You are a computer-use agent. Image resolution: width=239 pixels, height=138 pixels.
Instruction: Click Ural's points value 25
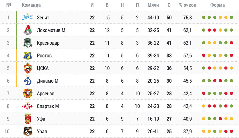[169, 132]
